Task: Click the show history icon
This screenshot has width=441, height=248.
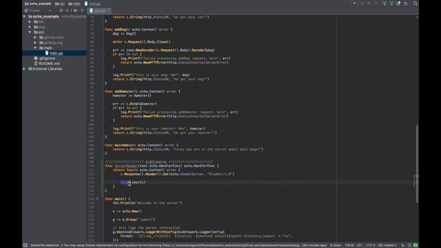Action: pyautogui.click(x=398, y=3)
